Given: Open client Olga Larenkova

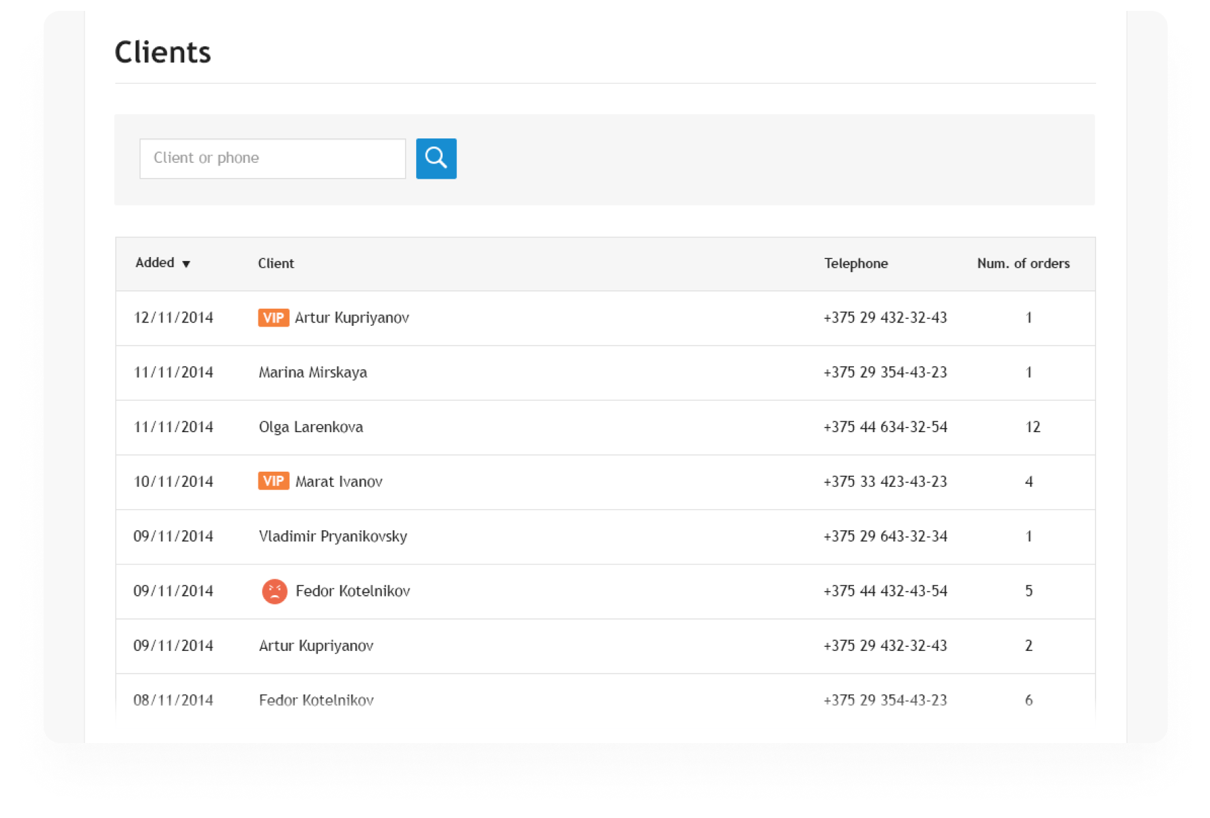Looking at the screenshot, I should 311,427.
